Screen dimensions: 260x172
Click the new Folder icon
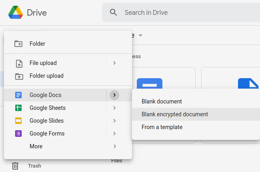18,44
